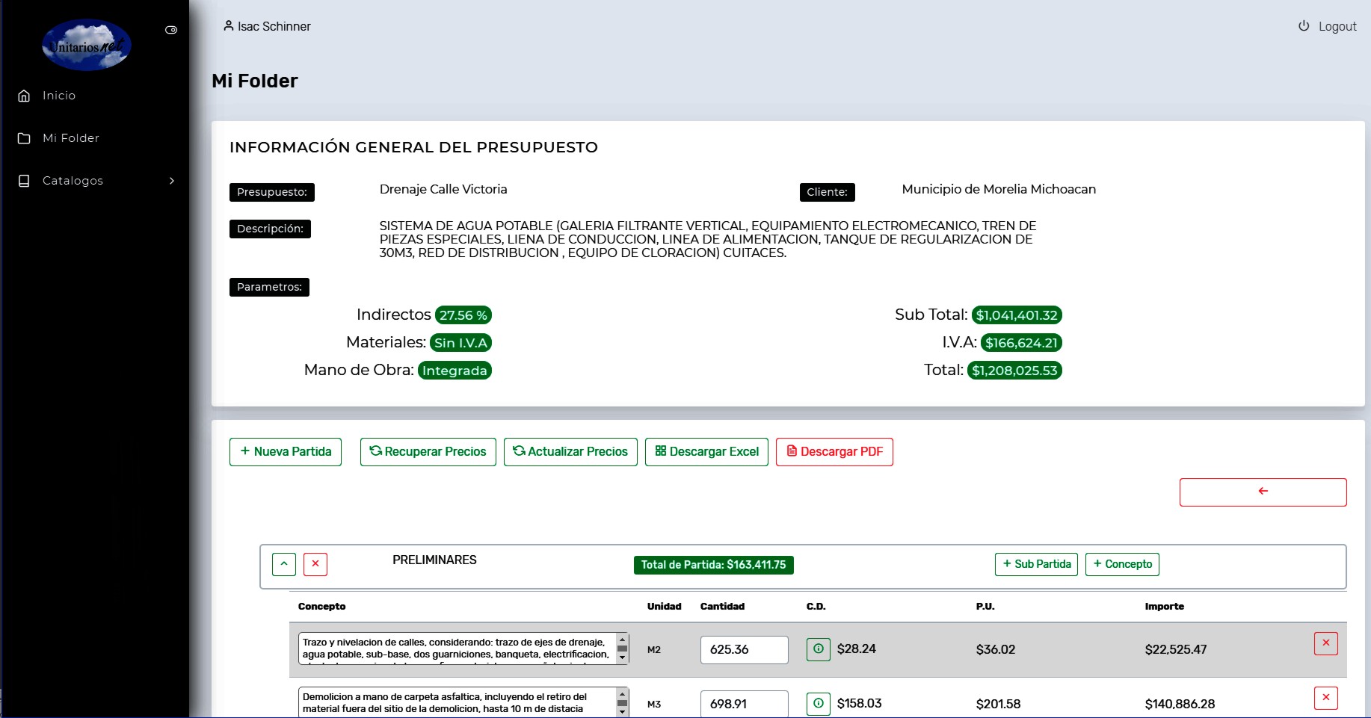Click the Unitarios.net logo
The height and width of the screenshot is (718, 1371).
[87, 45]
